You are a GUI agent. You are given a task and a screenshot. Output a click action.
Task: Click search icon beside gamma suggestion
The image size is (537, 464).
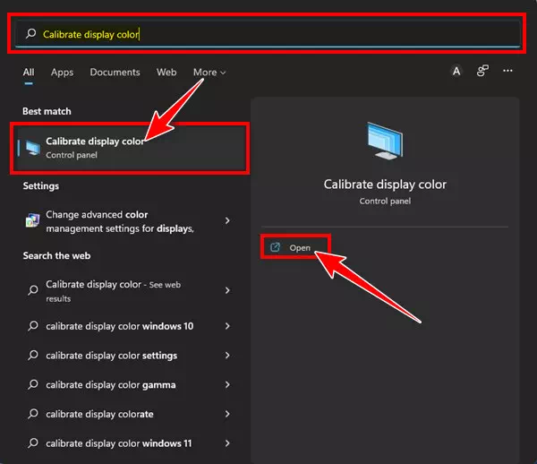33,384
